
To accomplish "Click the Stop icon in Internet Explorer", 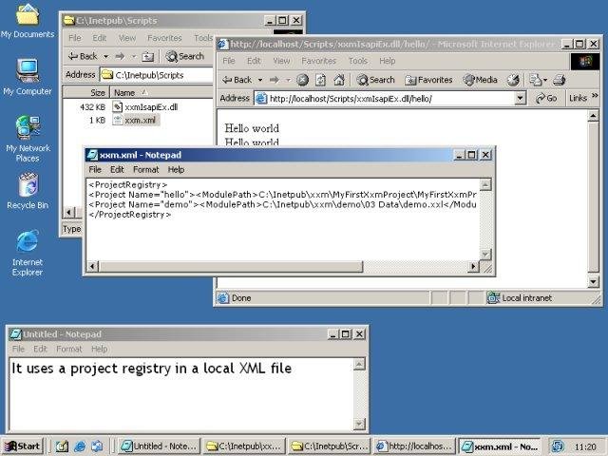I will coord(302,80).
